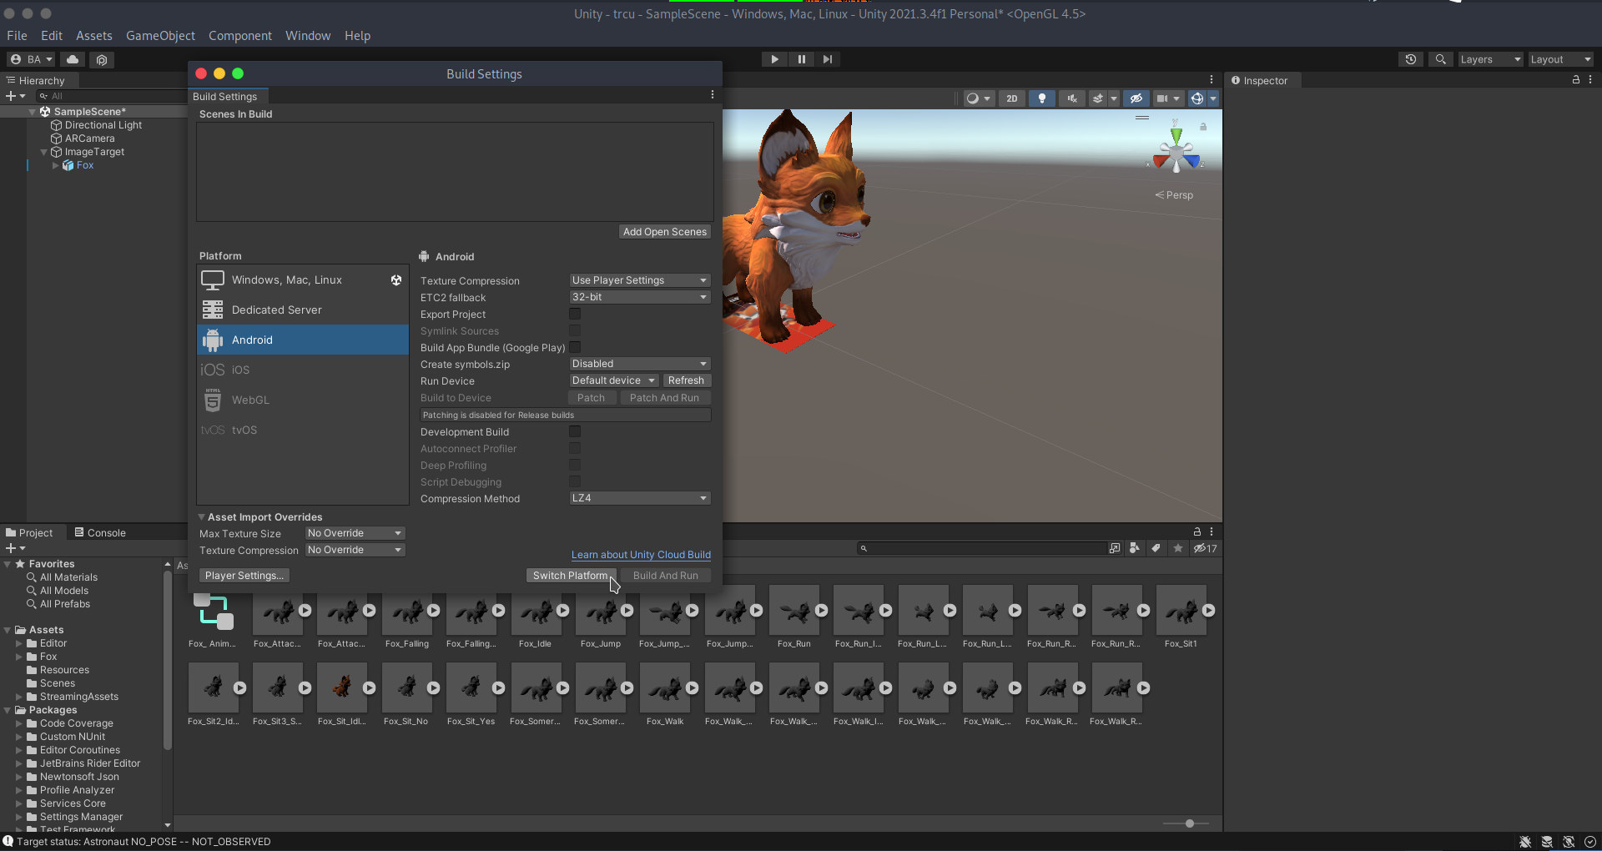The width and height of the screenshot is (1602, 851).
Task: Click the Step frame button
Action: 827,59
